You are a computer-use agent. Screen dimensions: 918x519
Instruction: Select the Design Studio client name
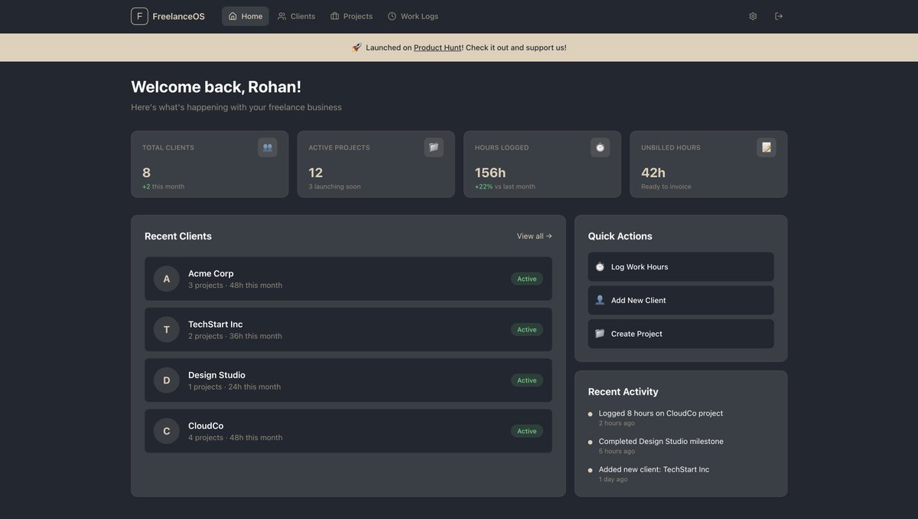point(216,375)
